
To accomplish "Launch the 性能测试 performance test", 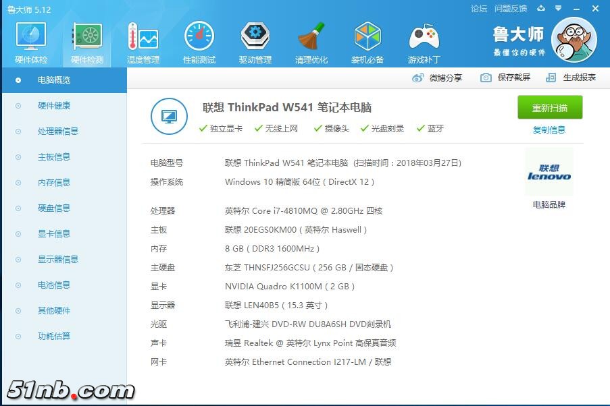I will click(x=199, y=40).
